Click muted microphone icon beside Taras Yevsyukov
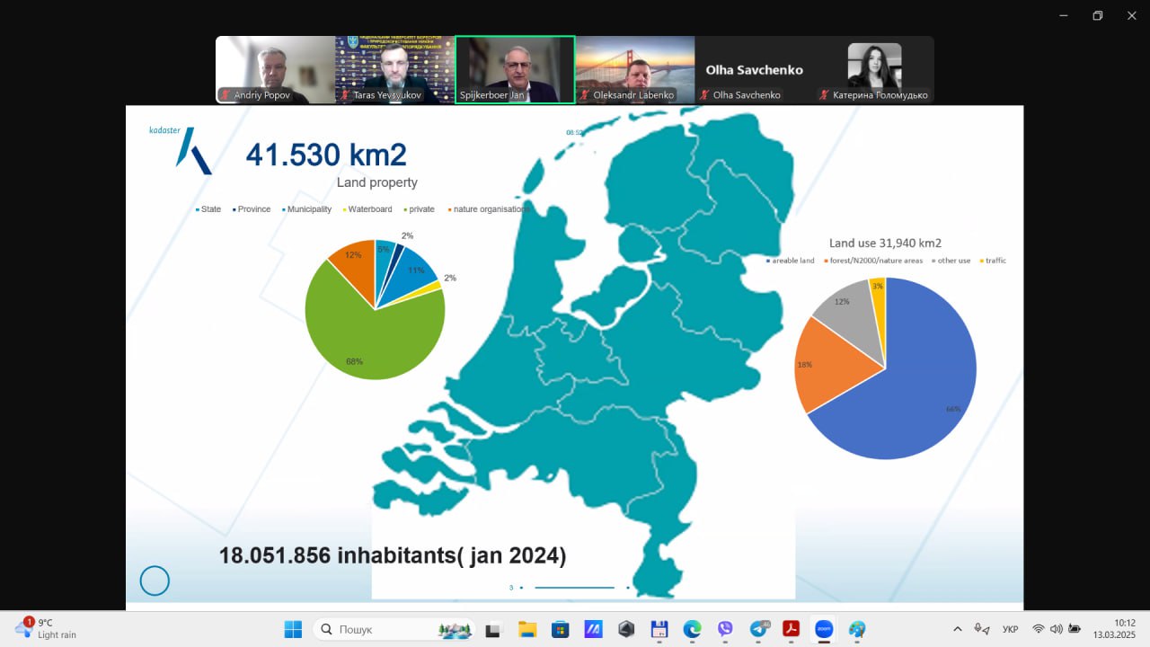Image resolution: width=1150 pixels, height=647 pixels. click(345, 95)
